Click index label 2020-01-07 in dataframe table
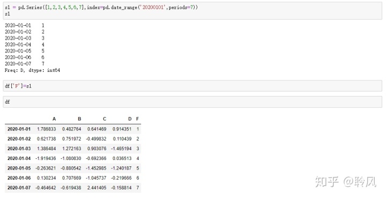Viewport: 386px width, 198px height. point(19,188)
